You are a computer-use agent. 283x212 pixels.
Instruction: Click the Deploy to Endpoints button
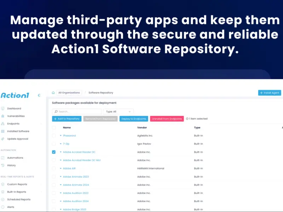tap(134, 119)
